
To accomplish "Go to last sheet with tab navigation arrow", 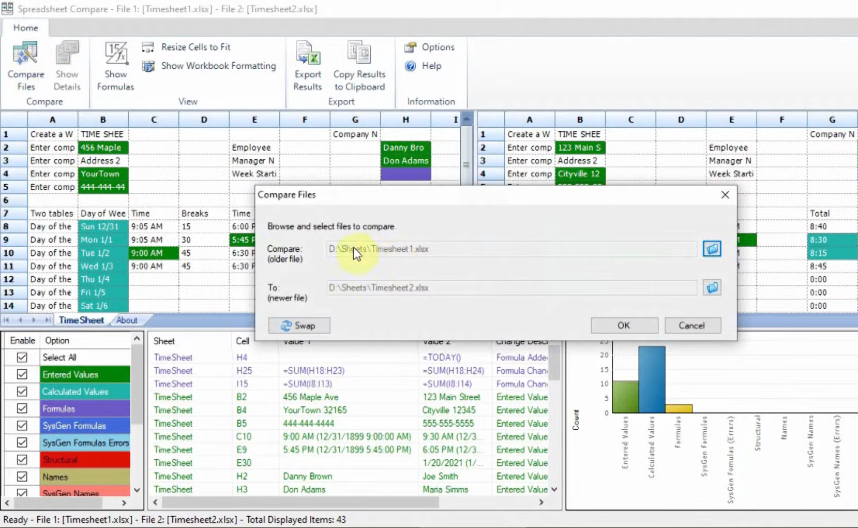I will (x=47, y=320).
